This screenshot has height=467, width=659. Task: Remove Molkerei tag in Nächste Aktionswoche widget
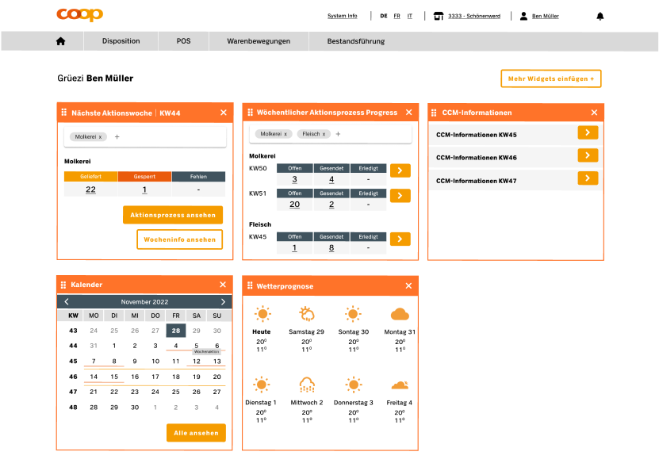point(100,137)
